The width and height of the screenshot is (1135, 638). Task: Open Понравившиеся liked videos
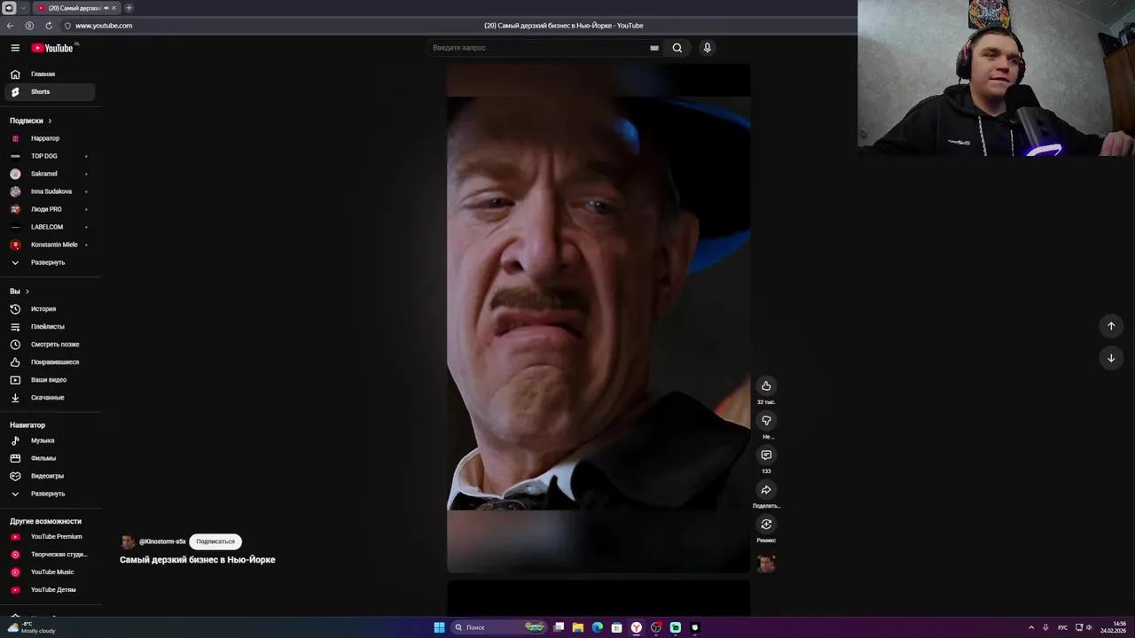click(50, 362)
